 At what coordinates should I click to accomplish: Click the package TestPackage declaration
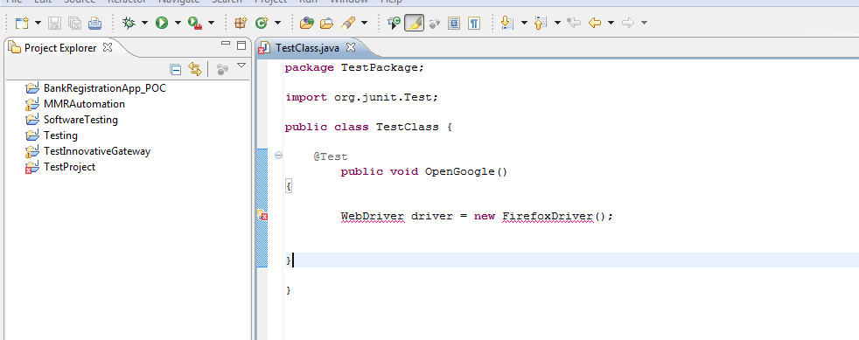tap(355, 68)
